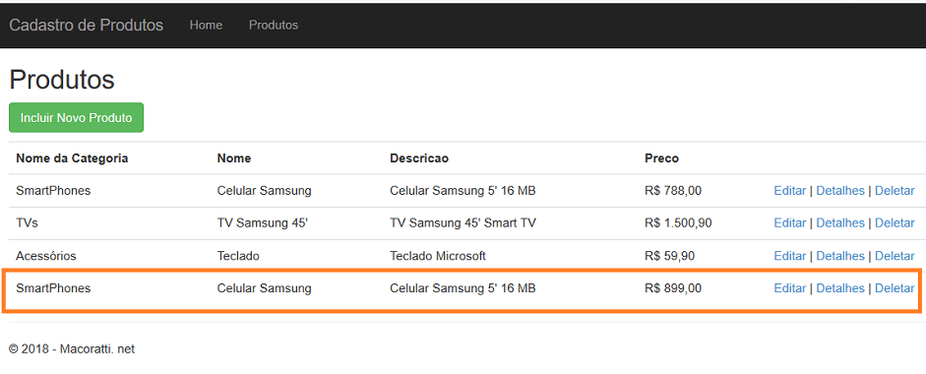This screenshot has width=926, height=374.
Task: View Detalhes for R$ 788,00 Celular Samsung
Action: click(840, 191)
